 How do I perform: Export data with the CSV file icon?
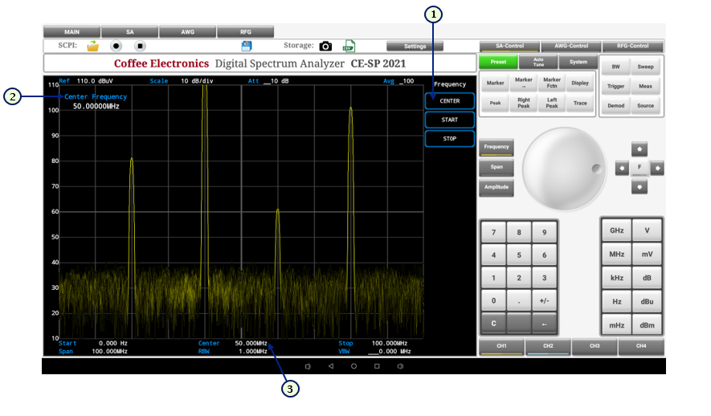(x=349, y=47)
